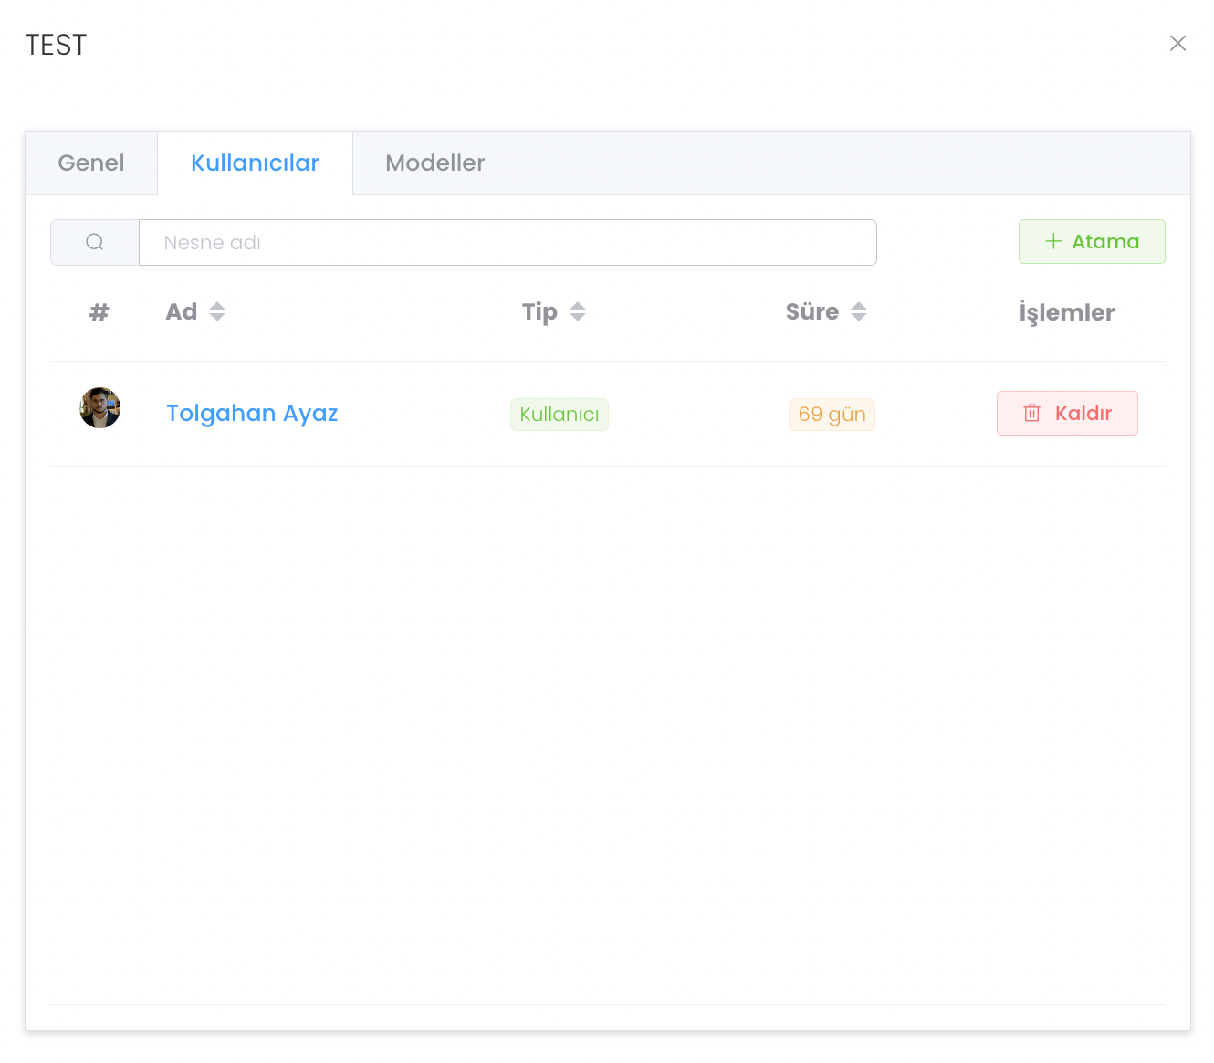Click Tolgahan Ayaz's profile avatar

[x=100, y=407]
